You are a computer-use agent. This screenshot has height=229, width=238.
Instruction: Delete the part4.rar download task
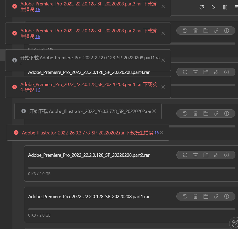pyautogui.click(x=195, y=72)
